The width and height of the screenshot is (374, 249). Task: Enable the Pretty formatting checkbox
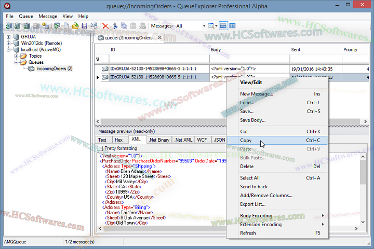[x=100, y=148]
